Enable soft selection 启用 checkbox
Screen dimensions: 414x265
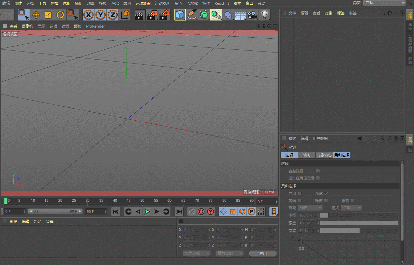point(299,193)
